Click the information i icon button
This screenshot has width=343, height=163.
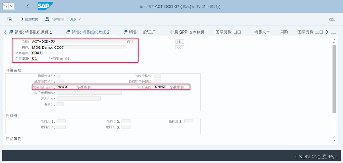pos(179,41)
